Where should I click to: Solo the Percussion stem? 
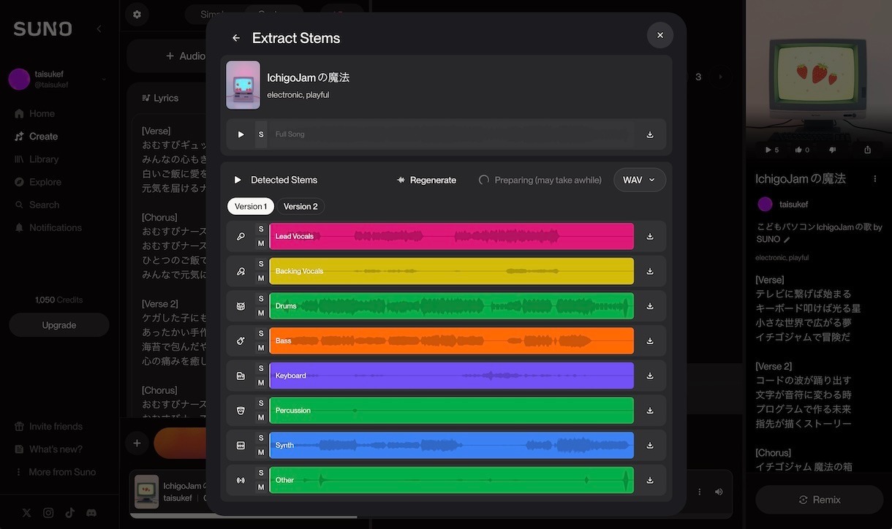click(261, 403)
